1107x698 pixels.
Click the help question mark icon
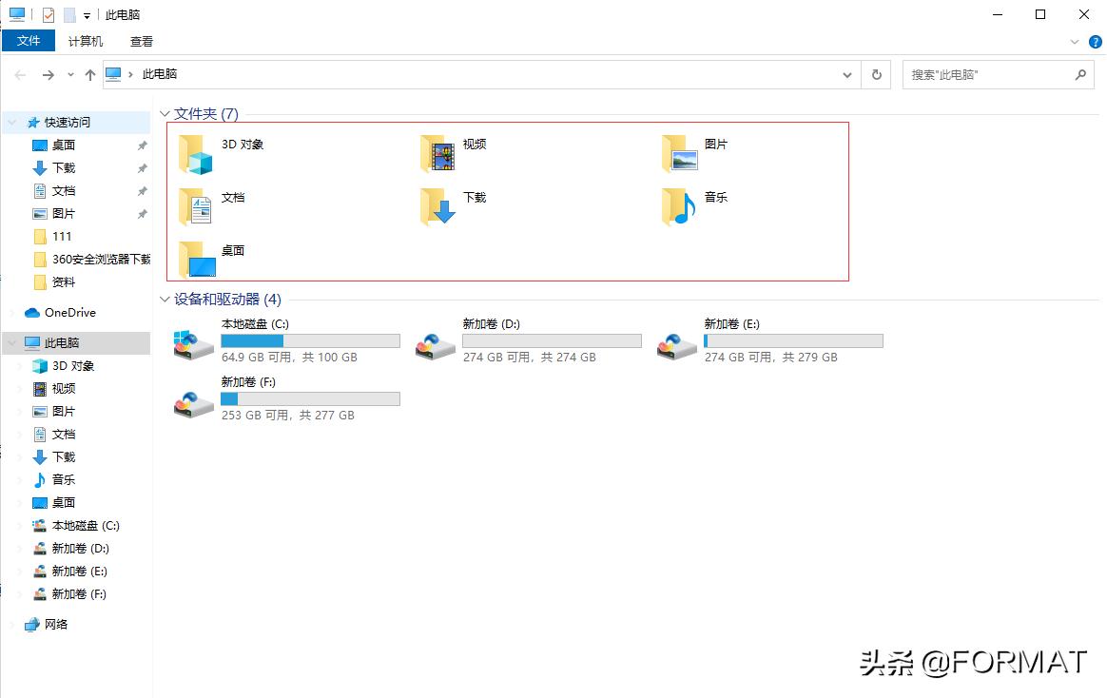click(x=1094, y=42)
